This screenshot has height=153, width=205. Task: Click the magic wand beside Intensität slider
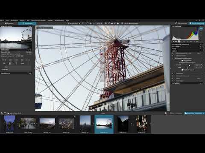(202, 65)
